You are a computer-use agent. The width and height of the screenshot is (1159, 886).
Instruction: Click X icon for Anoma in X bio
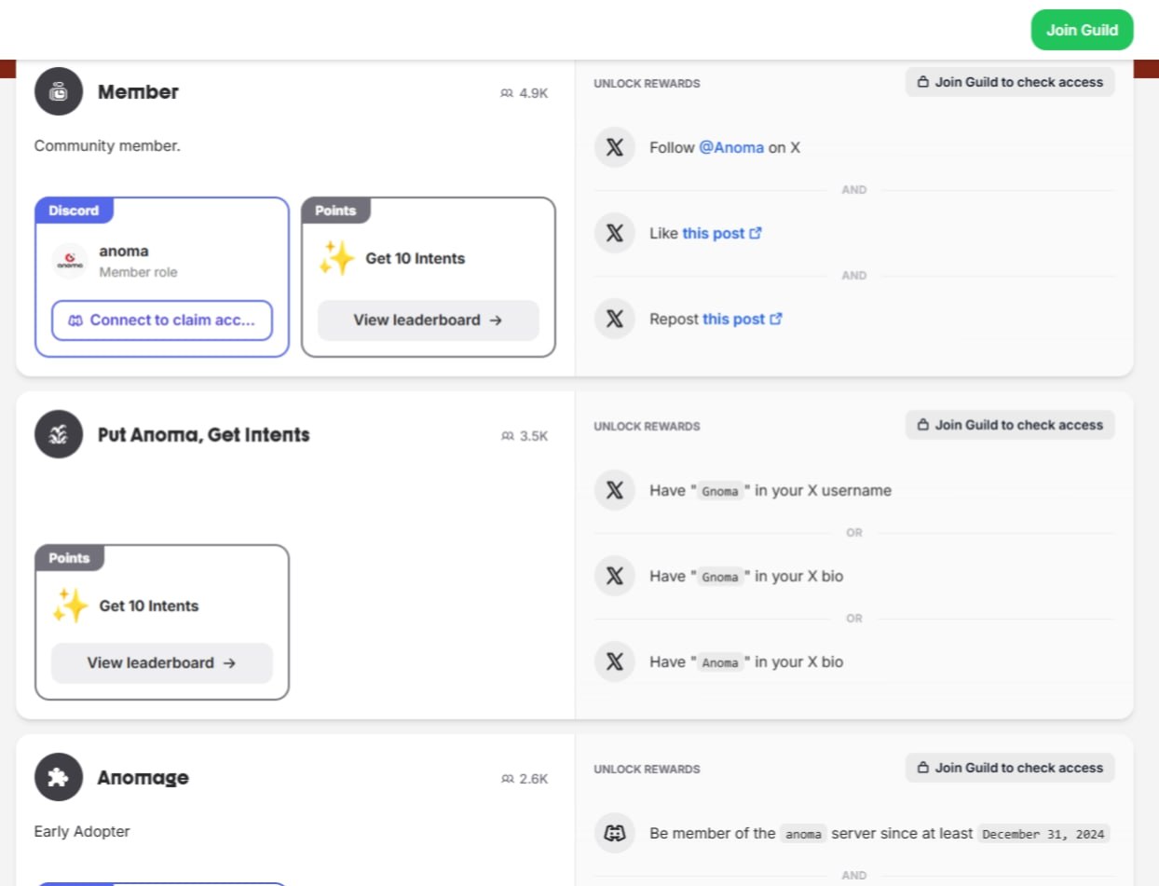615,661
